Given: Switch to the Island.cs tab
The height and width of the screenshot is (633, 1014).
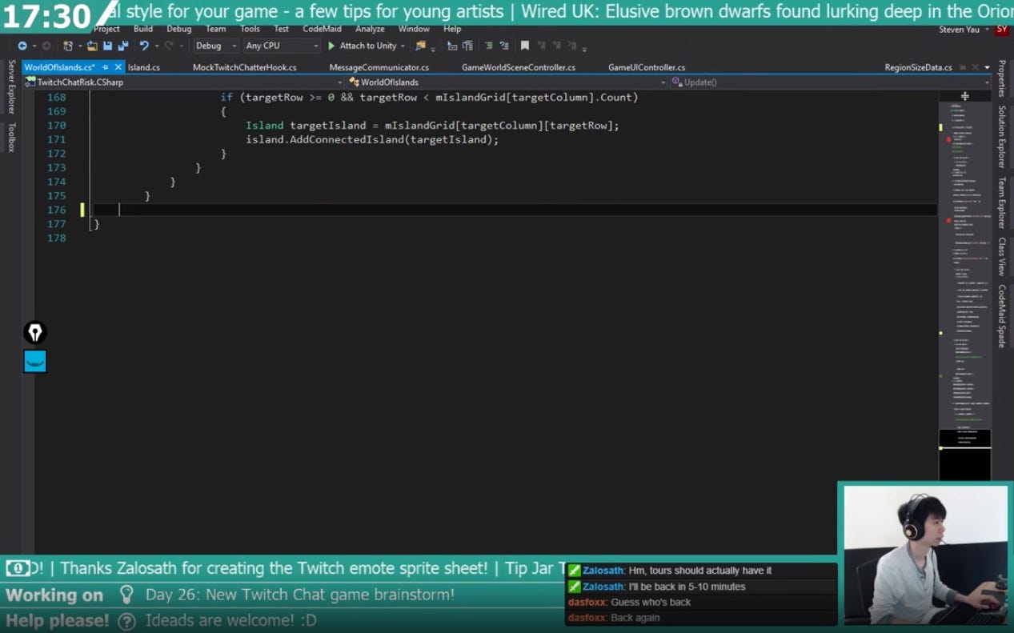Looking at the screenshot, I should click(x=144, y=67).
